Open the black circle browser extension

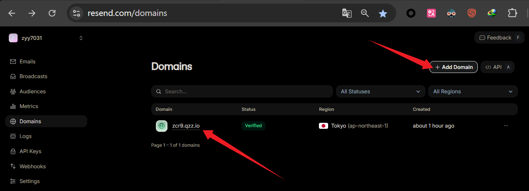[411, 13]
